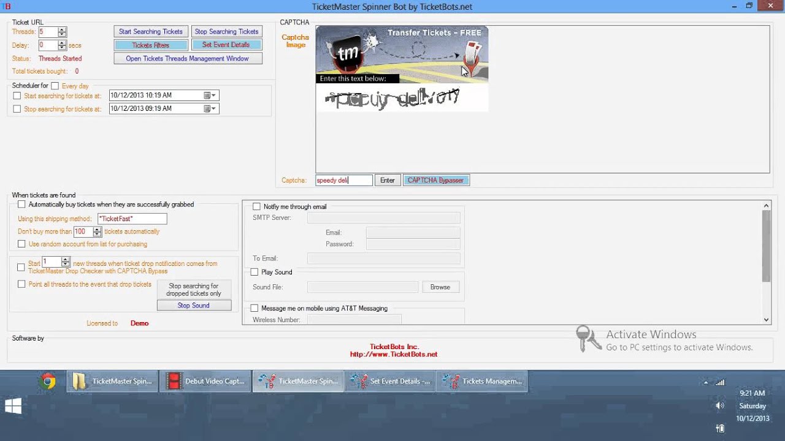
Task: Enable the Every day scheduler checkbox
Action: pyautogui.click(x=55, y=86)
